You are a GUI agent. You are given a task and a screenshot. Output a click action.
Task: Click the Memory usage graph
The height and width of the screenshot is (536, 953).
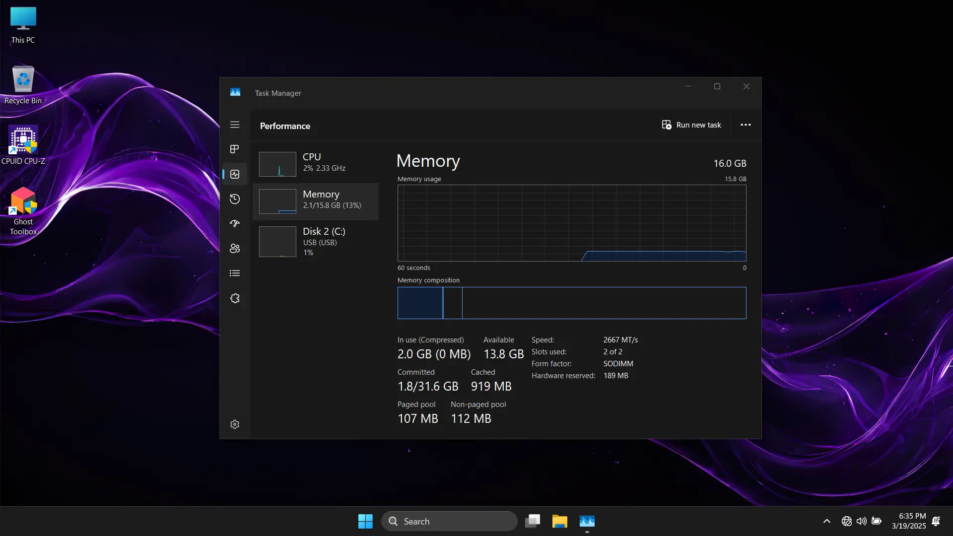point(572,223)
